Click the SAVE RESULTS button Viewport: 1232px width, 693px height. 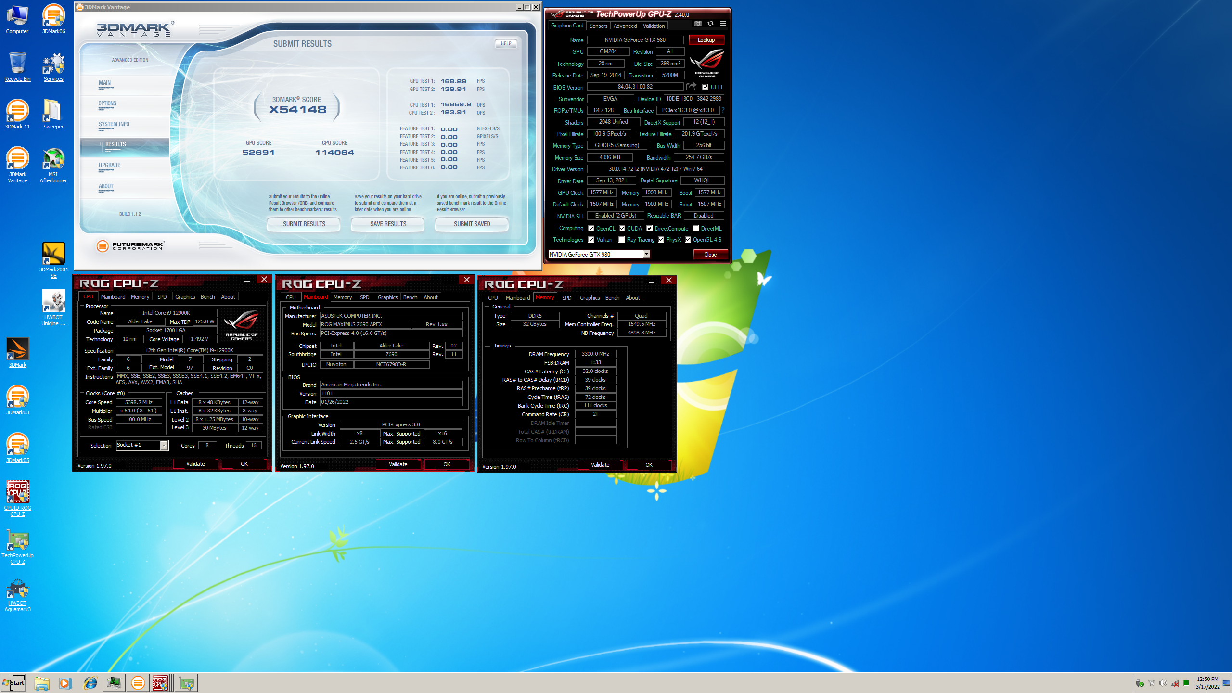pyautogui.click(x=388, y=224)
